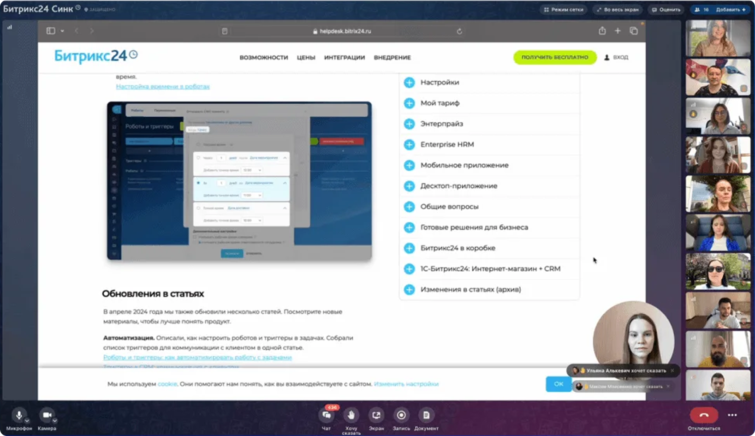Screen dimensions: 755x436
Task: Open link Роботы и триггеры: как автоматизировать работу
Action: [197, 358]
